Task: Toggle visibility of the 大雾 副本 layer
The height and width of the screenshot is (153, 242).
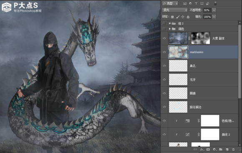Action: (x=164, y=38)
